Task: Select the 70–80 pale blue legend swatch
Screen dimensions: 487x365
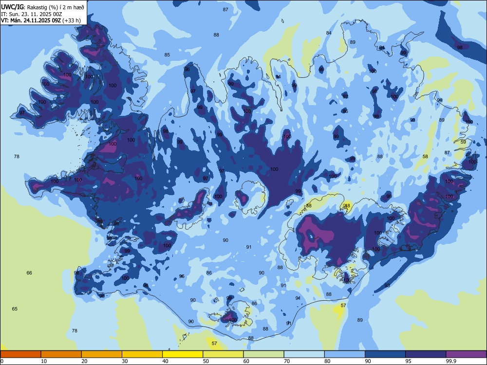Action: click(x=304, y=354)
